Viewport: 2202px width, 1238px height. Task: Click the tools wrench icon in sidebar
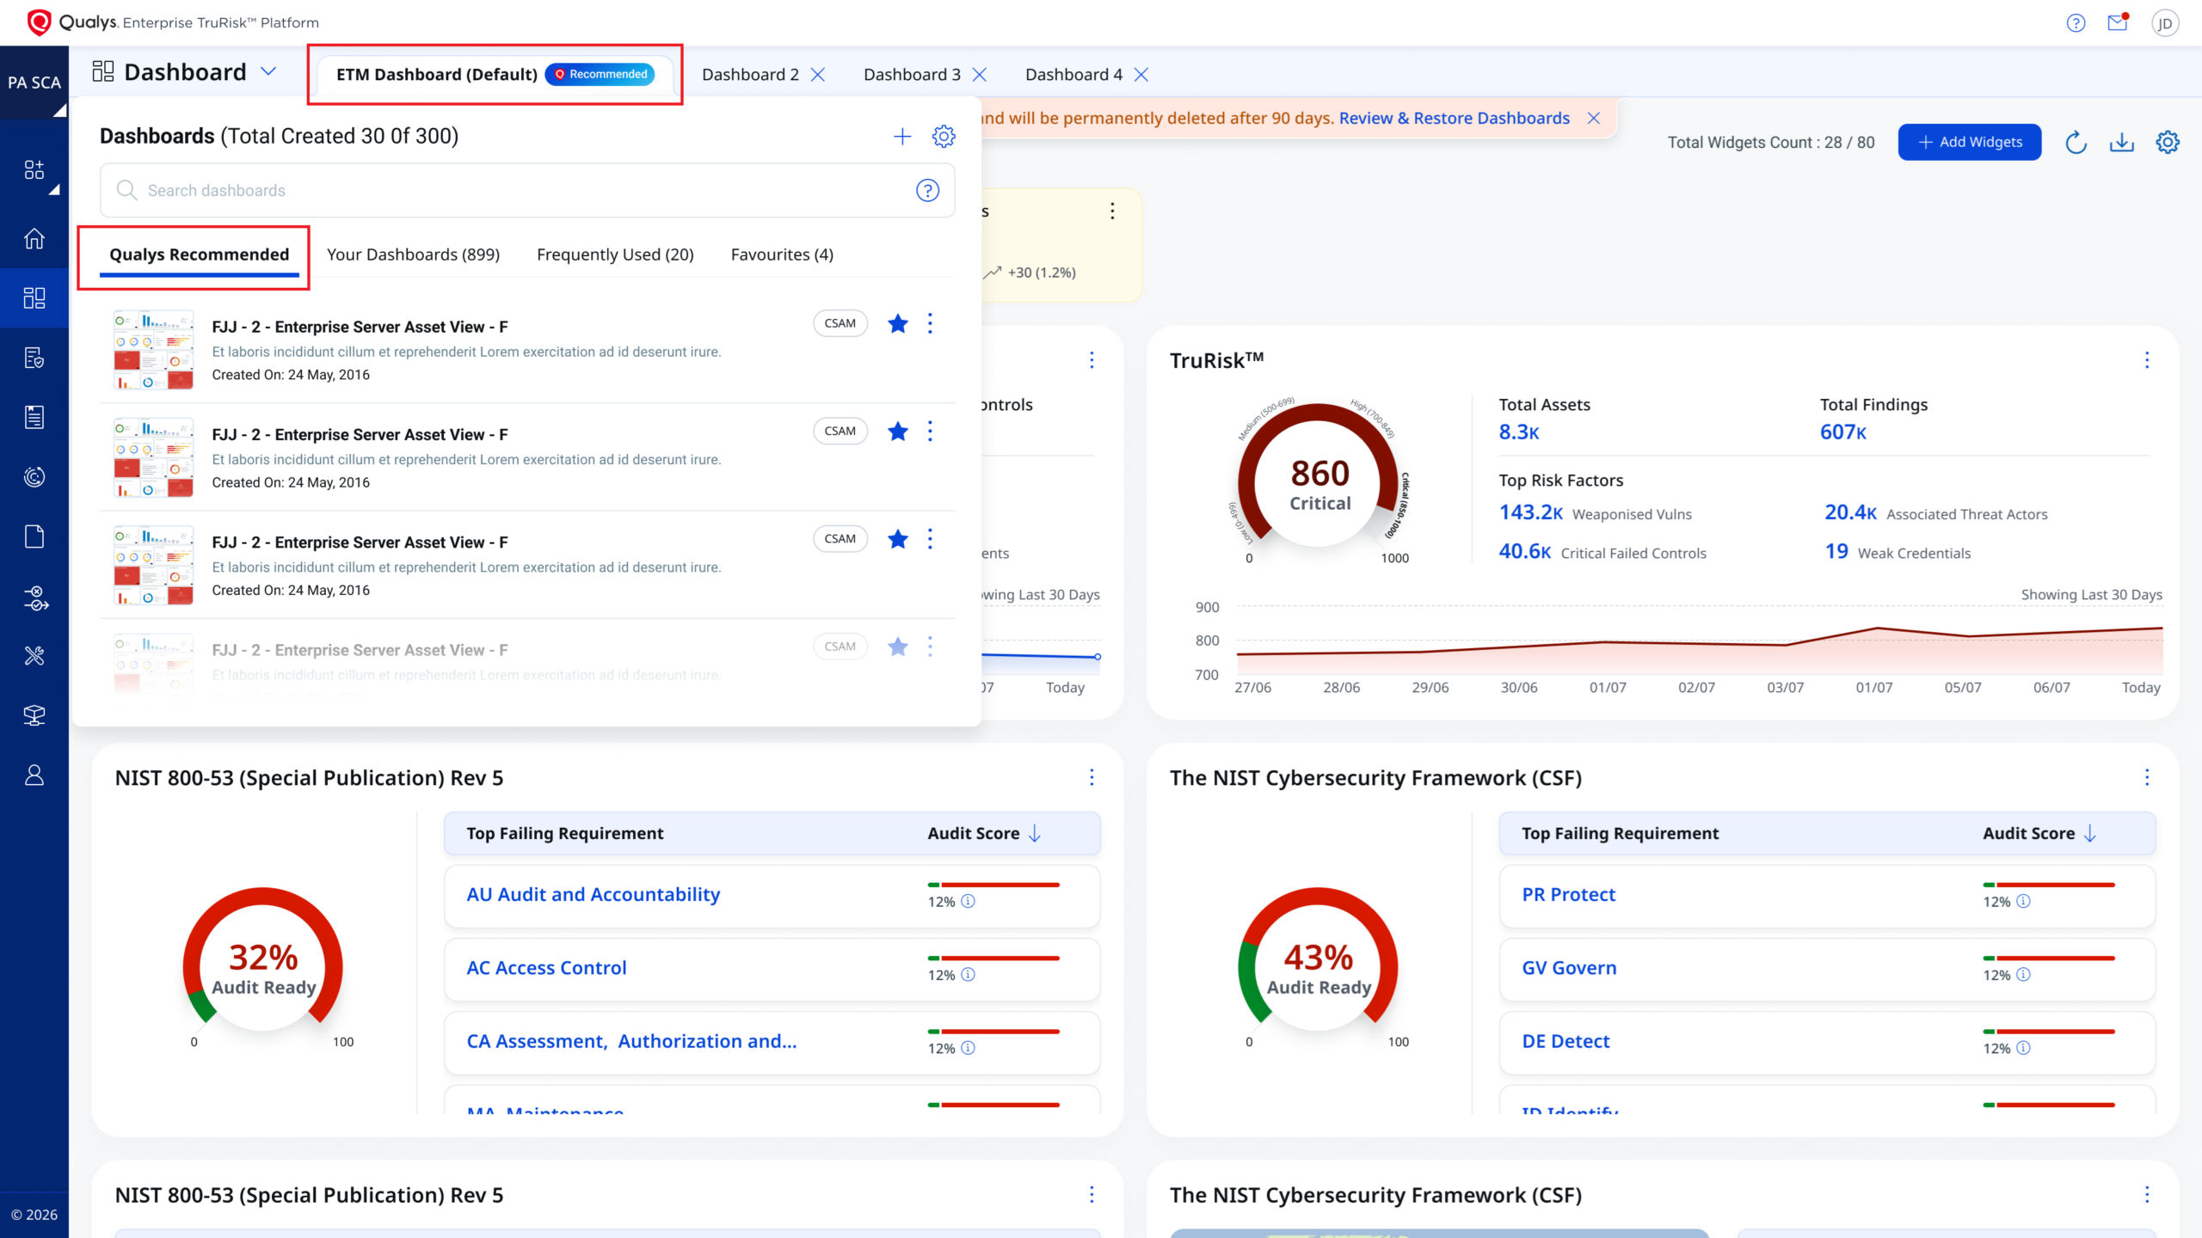pos(34,656)
